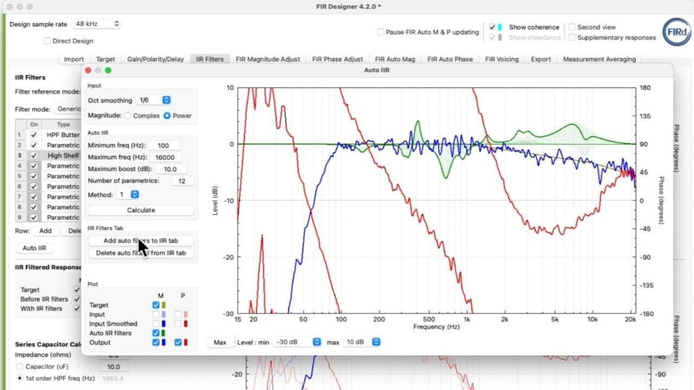Toggle Pause FIR Auto M & P updating
The width and height of the screenshot is (694, 390).
pos(381,32)
